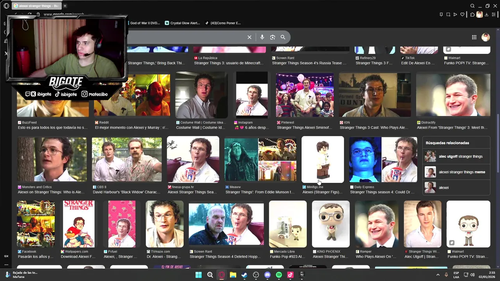The width and height of the screenshot is (500, 281).
Task: Open Opera tab search magnifier in title bar
Action: pos(472,6)
